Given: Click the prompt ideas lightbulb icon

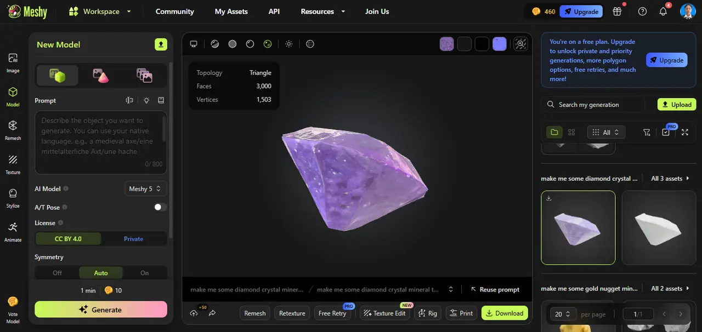Looking at the screenshot, I should [146, 100].
